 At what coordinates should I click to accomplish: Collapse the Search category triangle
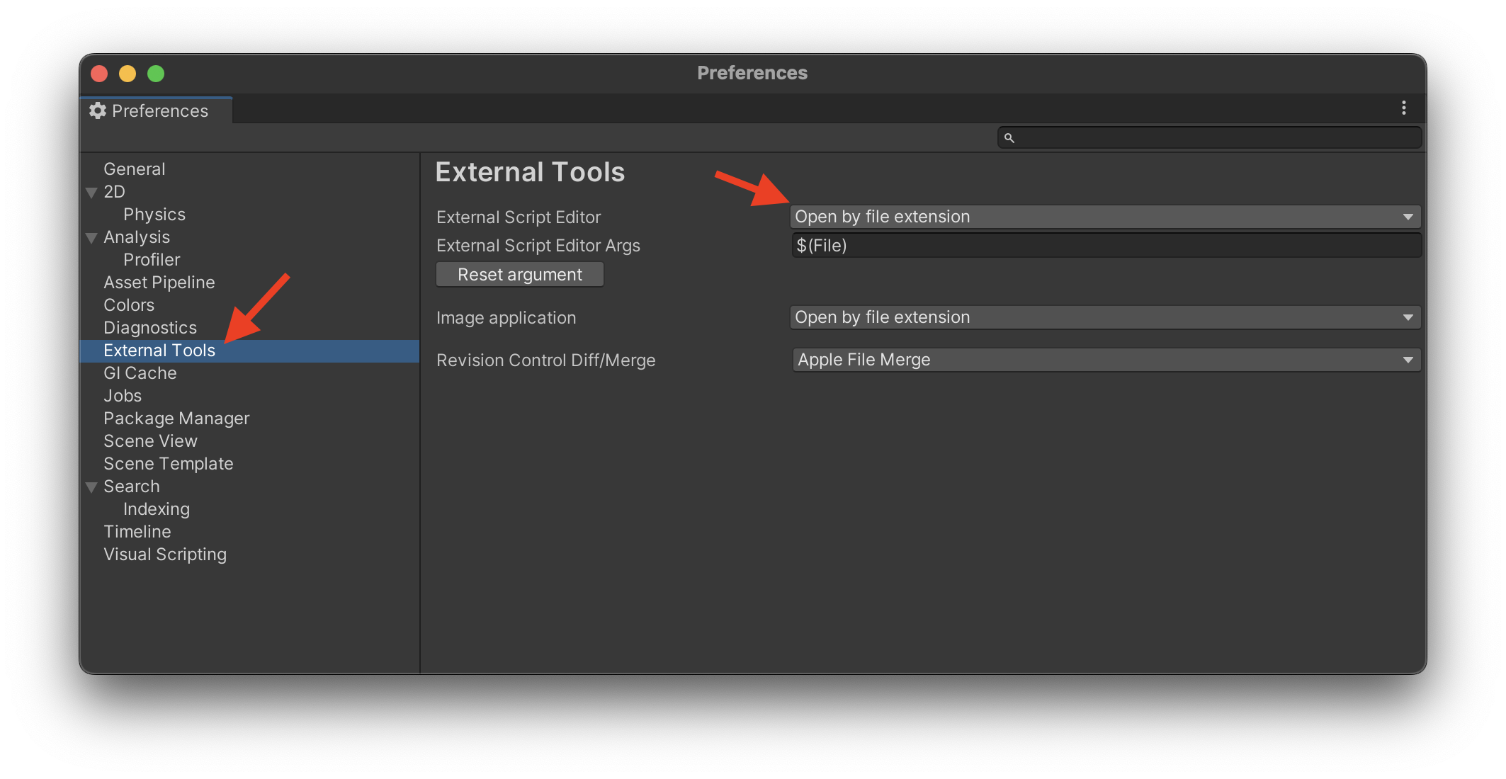pyautogui.click(x=91, y=487)
